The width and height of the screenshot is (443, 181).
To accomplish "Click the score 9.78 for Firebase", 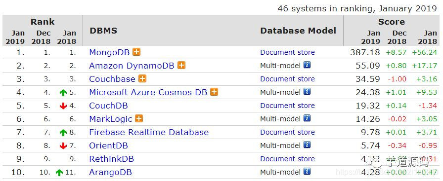I will (371, 132).
